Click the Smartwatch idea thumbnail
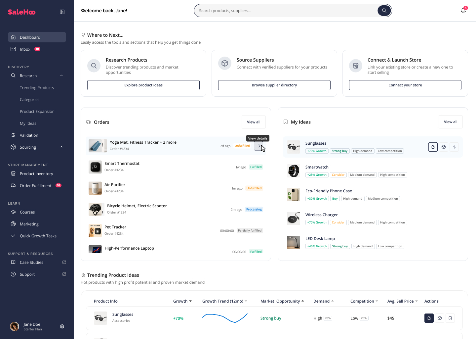 294,171
